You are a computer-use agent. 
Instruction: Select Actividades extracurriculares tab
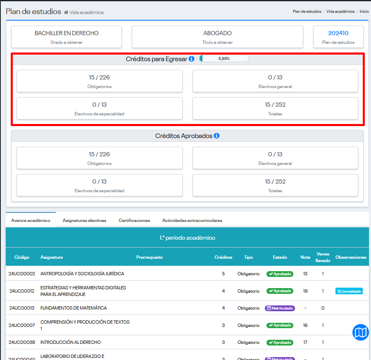click(x=192, y=220)
